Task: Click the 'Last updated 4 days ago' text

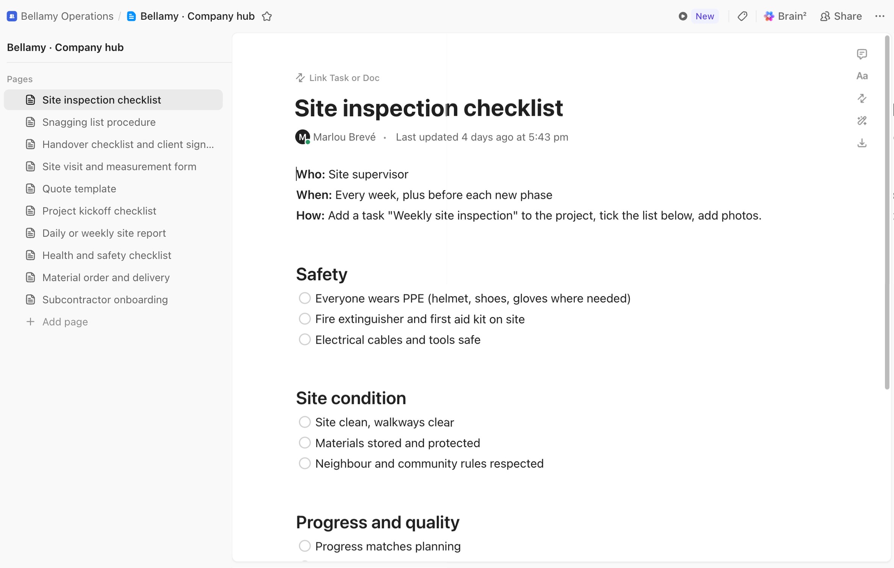Action: click(482, 137)
